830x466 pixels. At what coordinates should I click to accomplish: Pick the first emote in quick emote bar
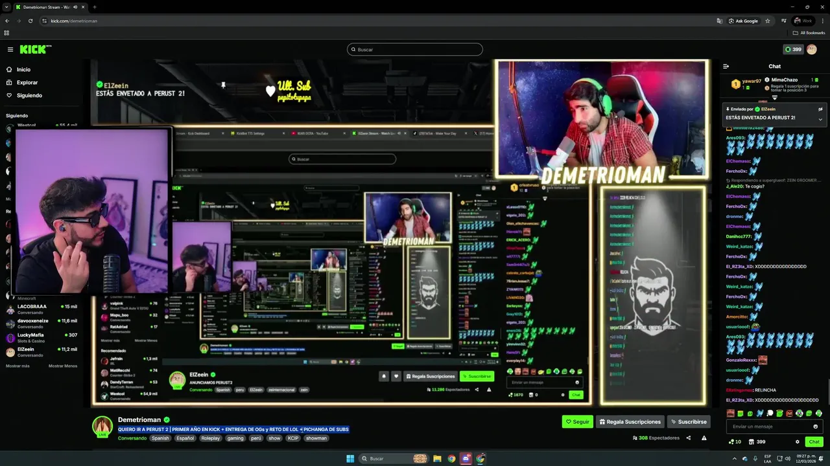pos(731,413)
